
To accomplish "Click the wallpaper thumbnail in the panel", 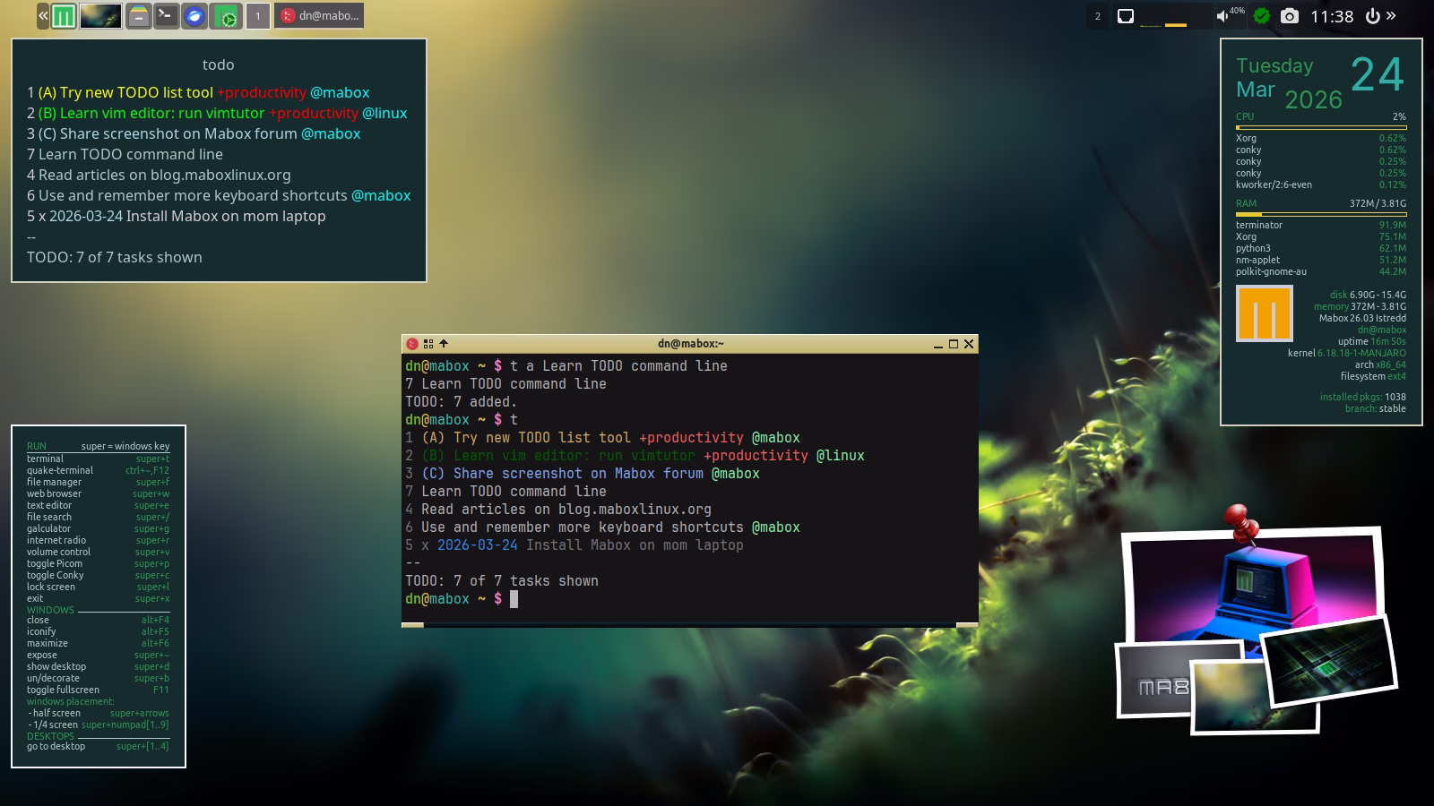I will (100, 16).
